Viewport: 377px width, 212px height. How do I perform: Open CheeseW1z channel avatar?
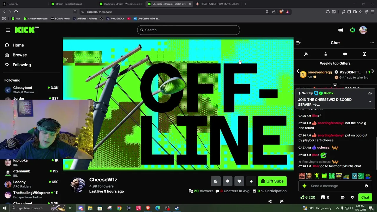point(78,185)
